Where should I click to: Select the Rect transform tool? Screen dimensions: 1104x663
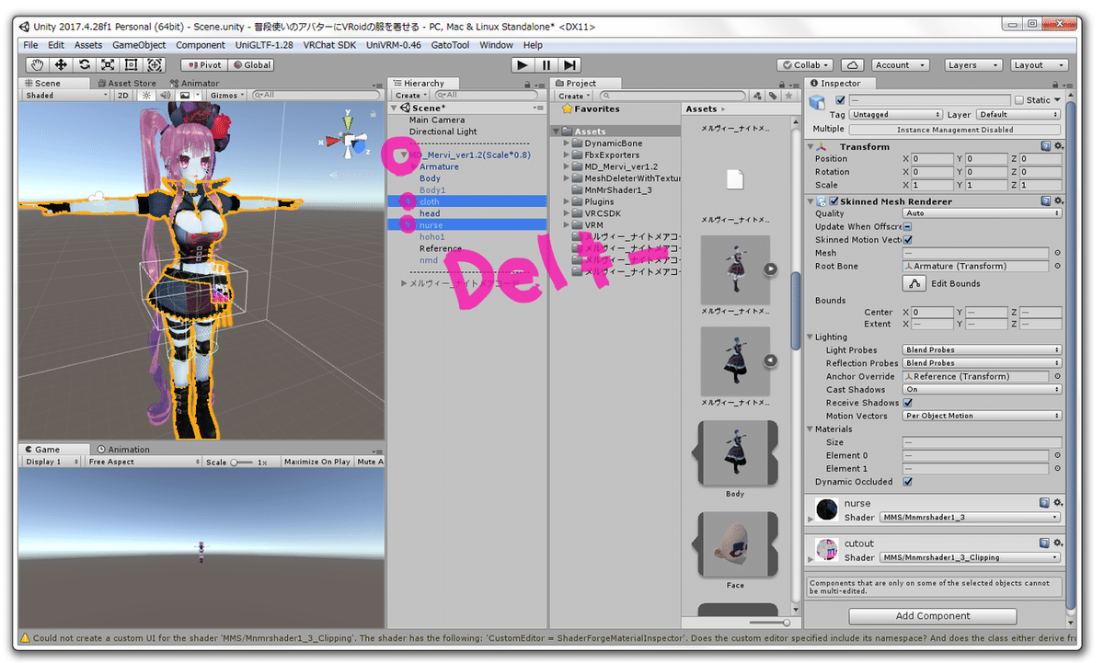tap(131, 64)
